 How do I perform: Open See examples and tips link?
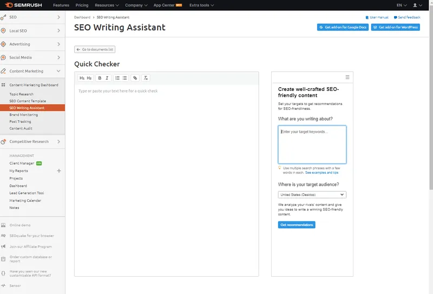(322, 173)
